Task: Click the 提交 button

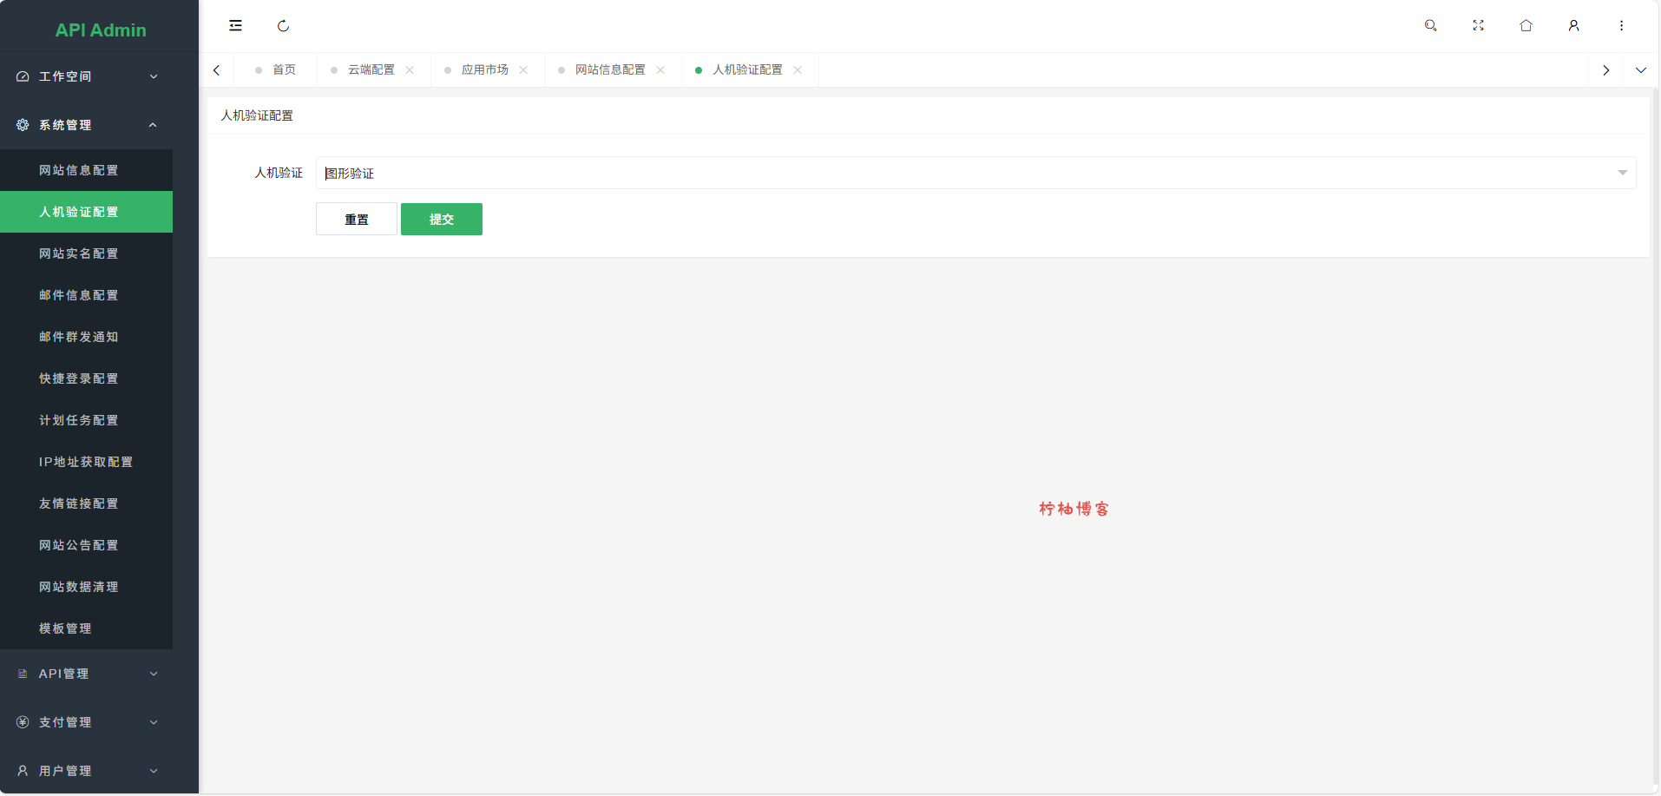Action: coord(441,220)
